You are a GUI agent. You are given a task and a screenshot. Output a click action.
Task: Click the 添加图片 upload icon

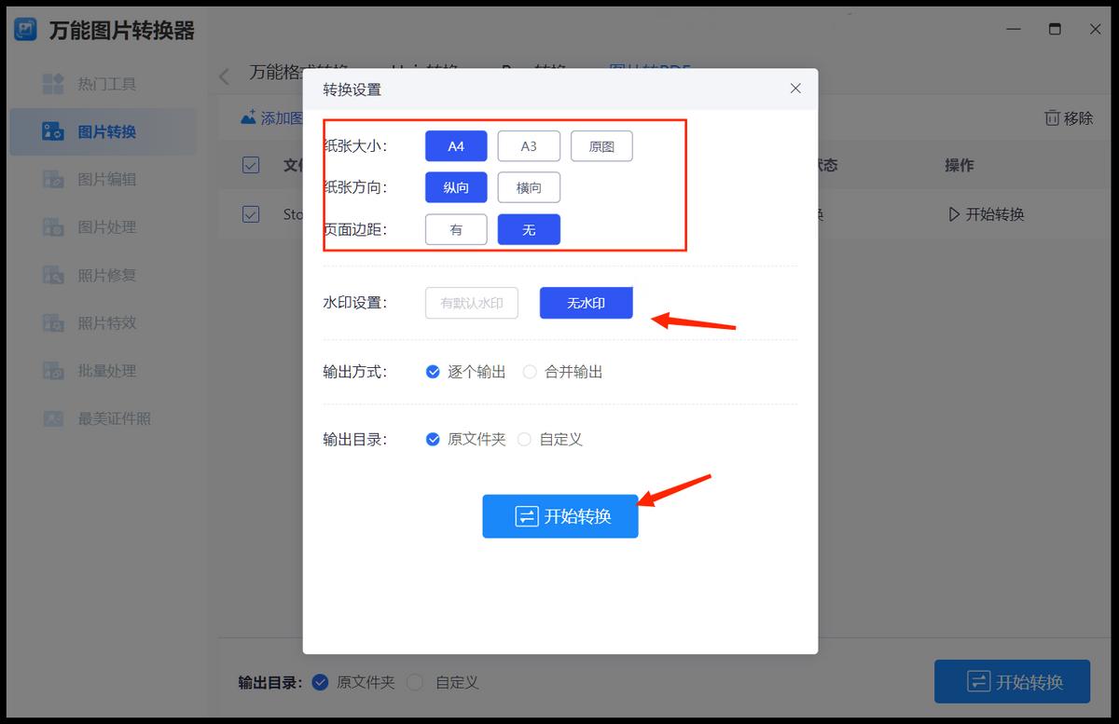[246, 116]
